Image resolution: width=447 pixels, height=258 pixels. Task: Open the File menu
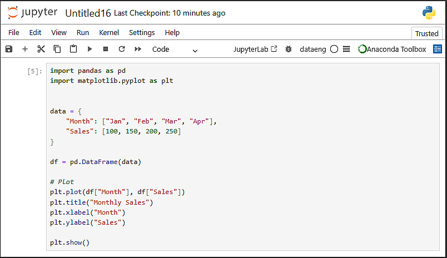click(x=14, y=33)
